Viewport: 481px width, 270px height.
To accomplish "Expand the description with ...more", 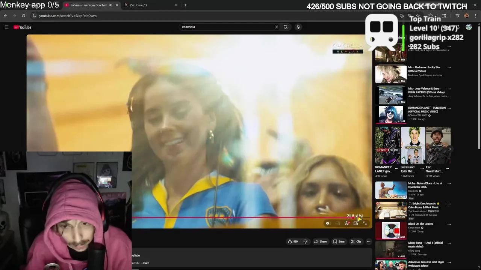I will tap(145, 263).
